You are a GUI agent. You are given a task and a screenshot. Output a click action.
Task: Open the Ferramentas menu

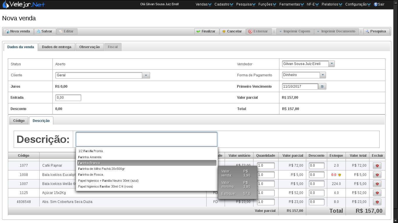tap(291, 4)
